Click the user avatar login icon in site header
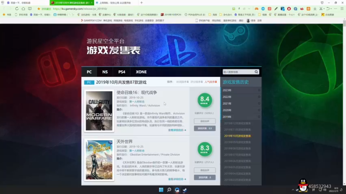 (x=248, y=20)
